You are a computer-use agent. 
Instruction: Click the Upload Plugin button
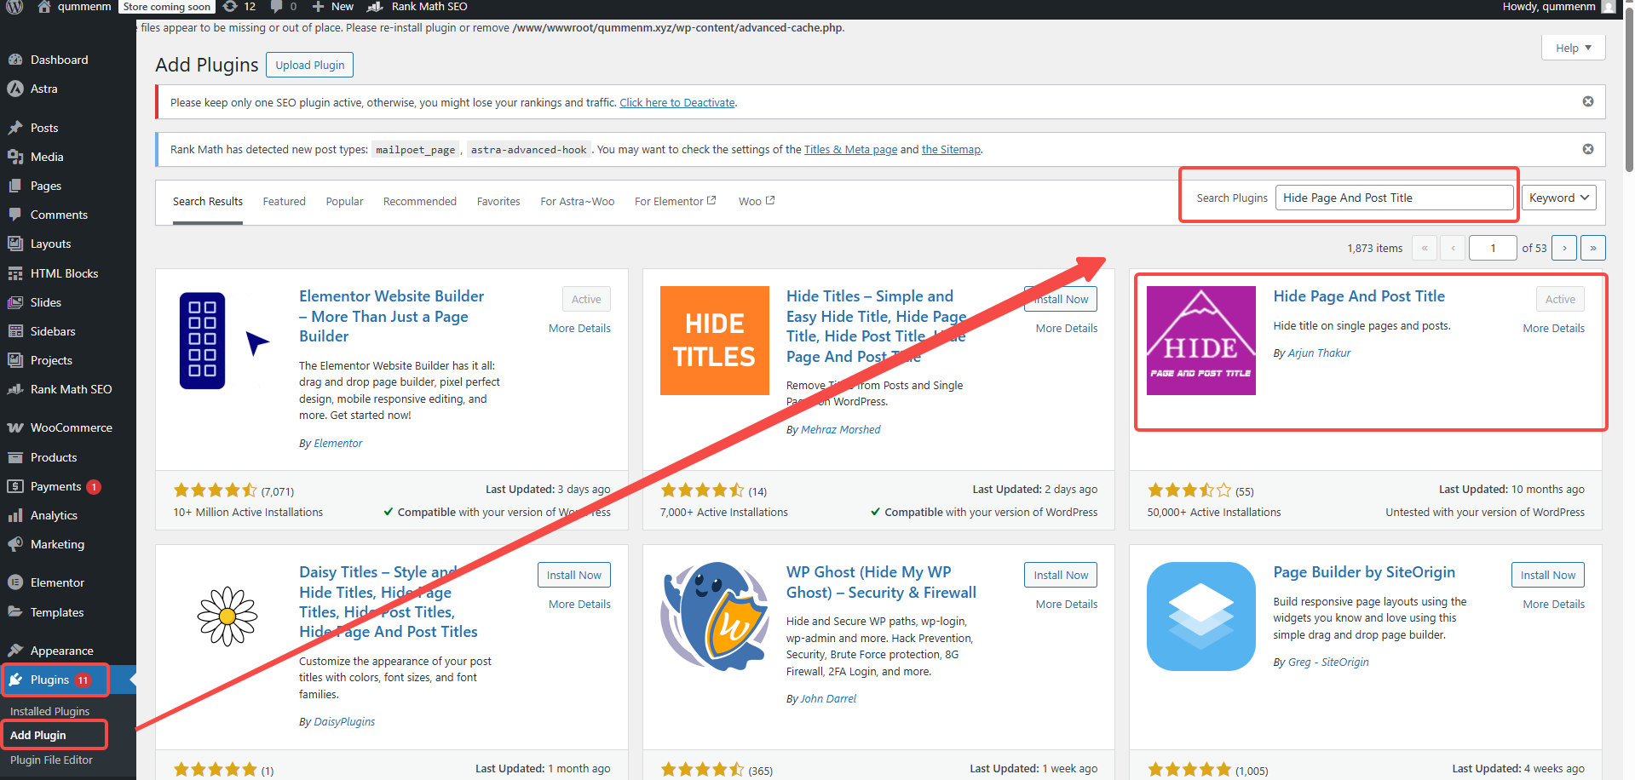click(x=309, y=65)
